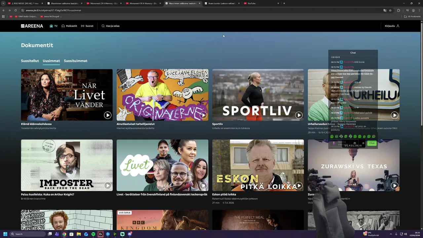The height and width of the screenshot is (238, 423).
Task: Open a new browser tab
Action: [284, 3]
